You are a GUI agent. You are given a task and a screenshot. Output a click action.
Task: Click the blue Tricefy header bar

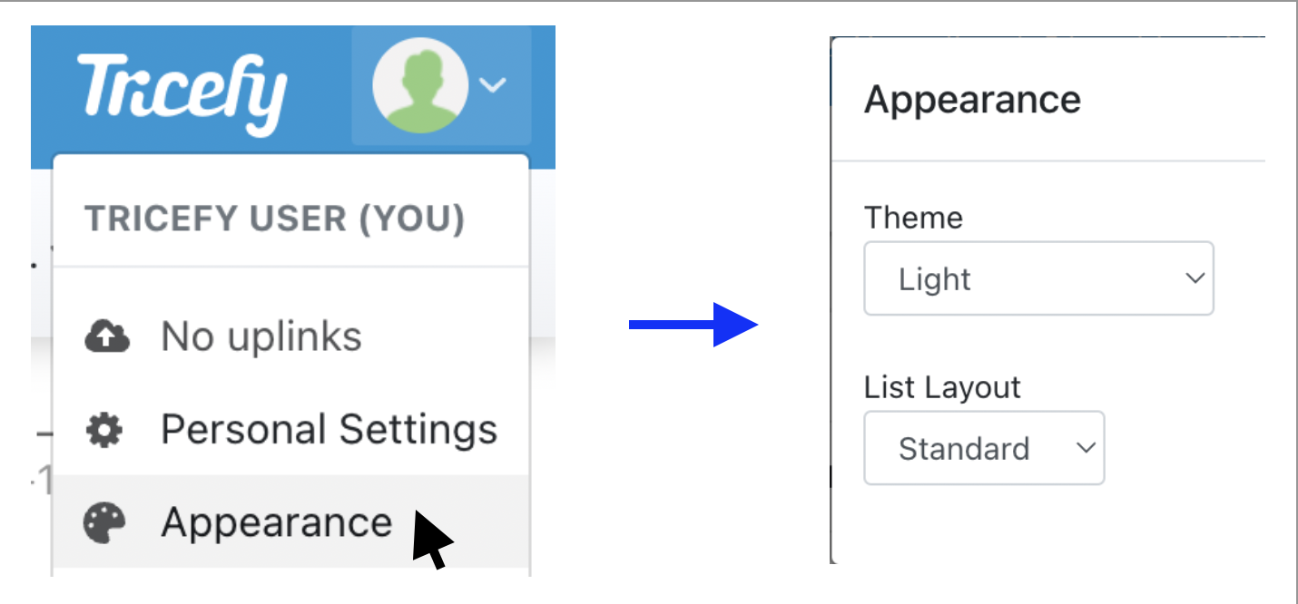[x=292, y=97]
